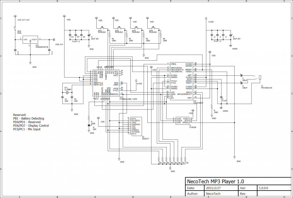
Task: Click the CLK(SCLK) pin on SD slot
Action: click(x=136, y=125)
